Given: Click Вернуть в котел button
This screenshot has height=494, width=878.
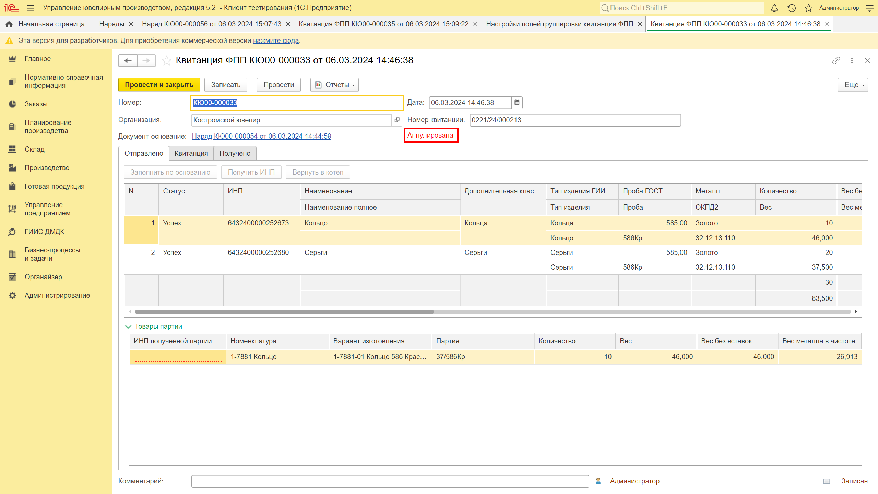Looking at the screenshot, I should pyautogui.click(x=318, y=172).
